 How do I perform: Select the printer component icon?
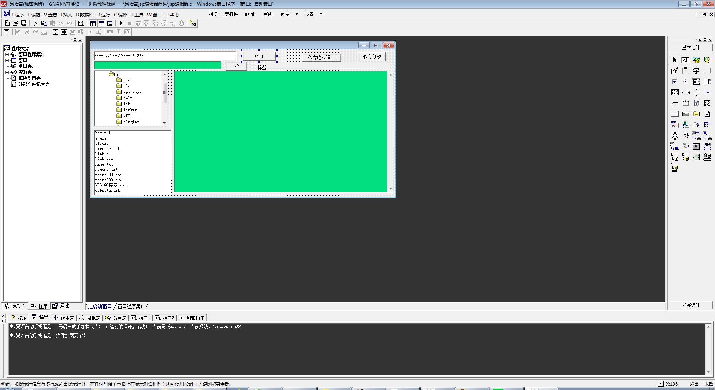click(x=686, y=135)
